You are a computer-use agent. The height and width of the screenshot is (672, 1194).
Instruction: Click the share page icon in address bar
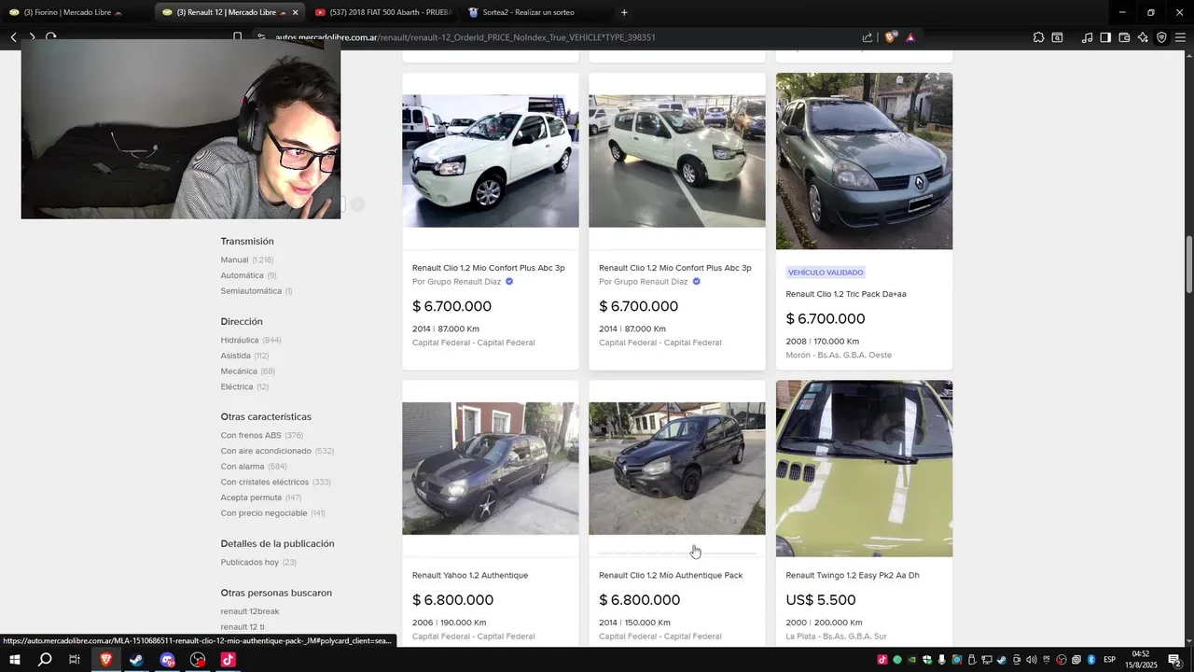point(868,37)
